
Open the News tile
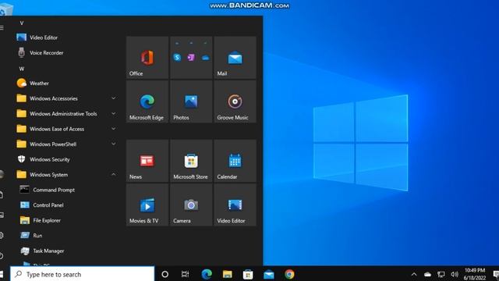[x=147, y=161]
